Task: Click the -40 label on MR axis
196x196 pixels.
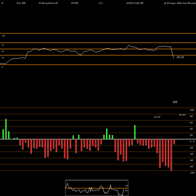Action: coord(191,154)
